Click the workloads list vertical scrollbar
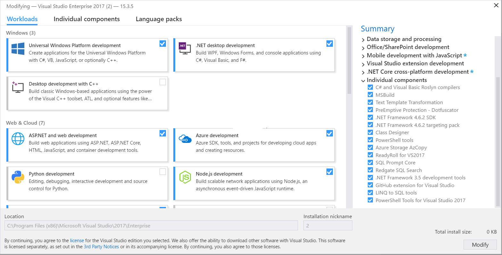This screenshot has height=255, width=502. coord(349,61)
